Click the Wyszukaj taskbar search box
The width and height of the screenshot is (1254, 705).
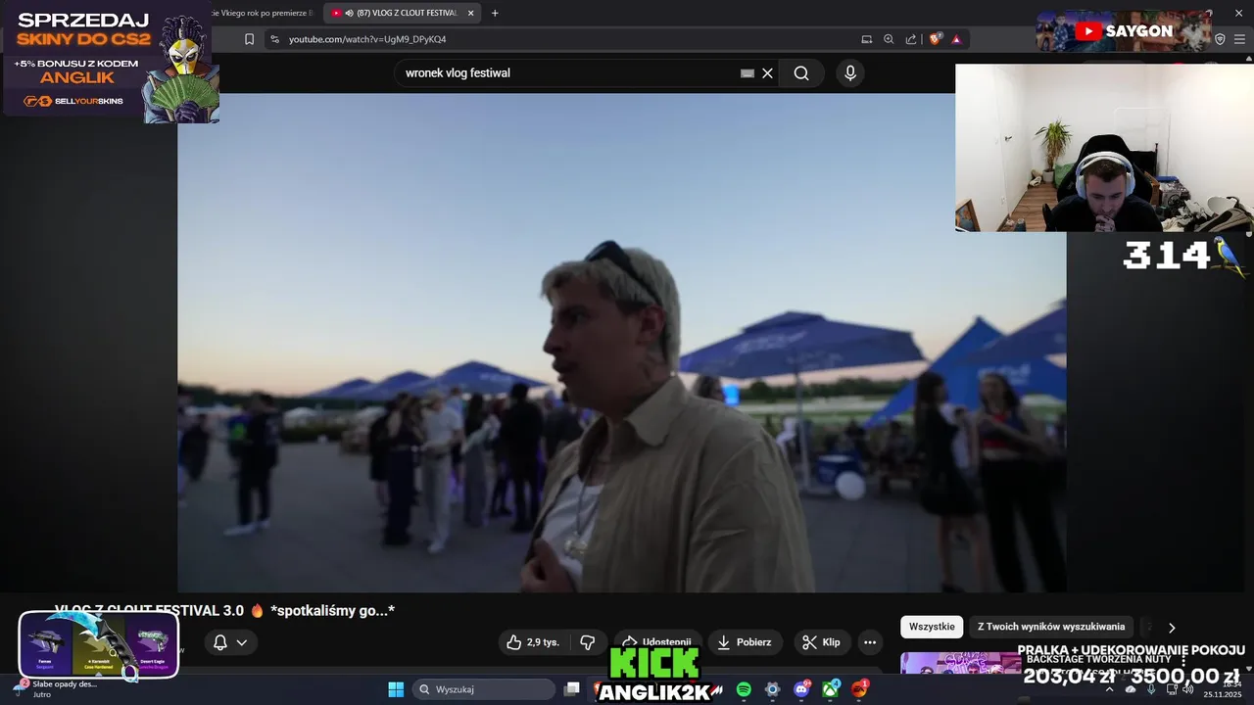coord(484,689)
